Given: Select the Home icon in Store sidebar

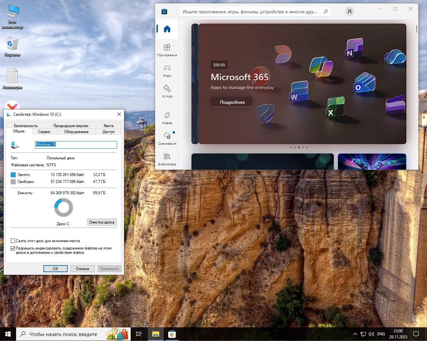Looking at the screenshot, I should click(x=167, y=29).
